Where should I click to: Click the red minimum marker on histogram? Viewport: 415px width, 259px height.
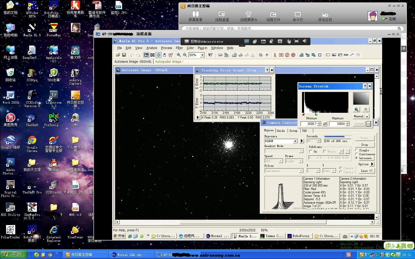point(303,115)
